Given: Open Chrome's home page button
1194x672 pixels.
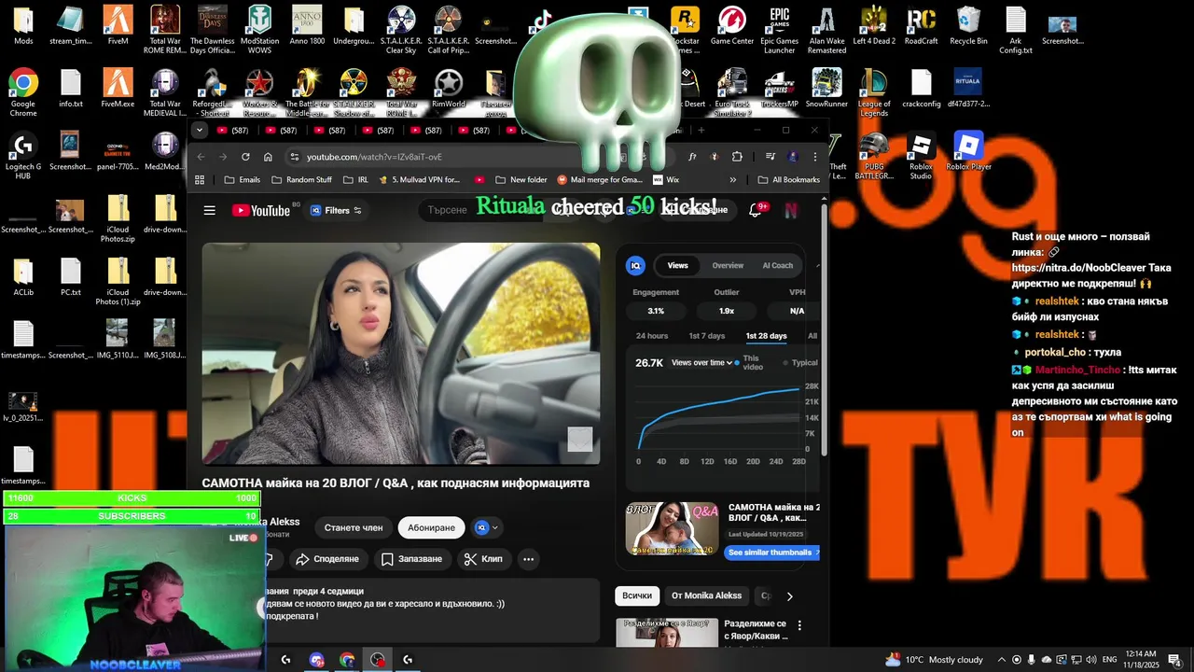Looking at the screenshot, I should 268,157.
